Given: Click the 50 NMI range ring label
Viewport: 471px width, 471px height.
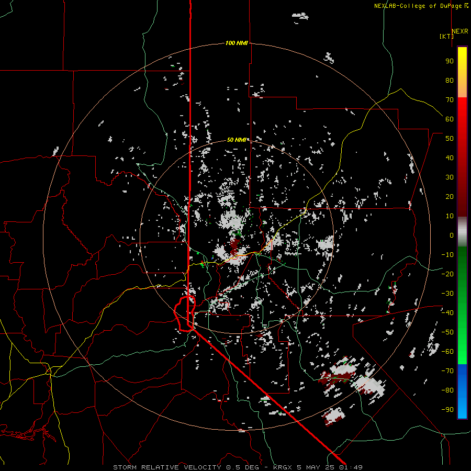Looking at the screenshot, I should coord(237,140).
